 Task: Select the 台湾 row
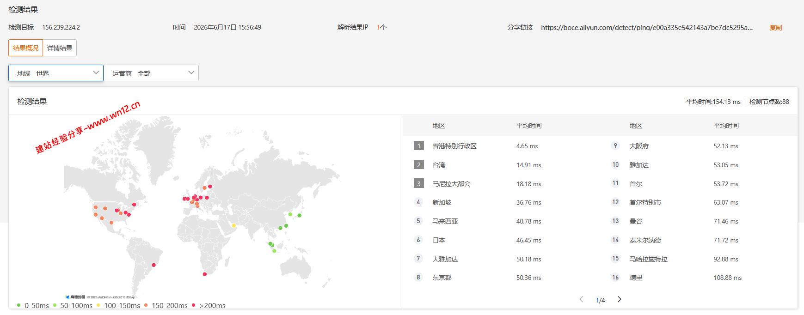[x=502, y=165]
